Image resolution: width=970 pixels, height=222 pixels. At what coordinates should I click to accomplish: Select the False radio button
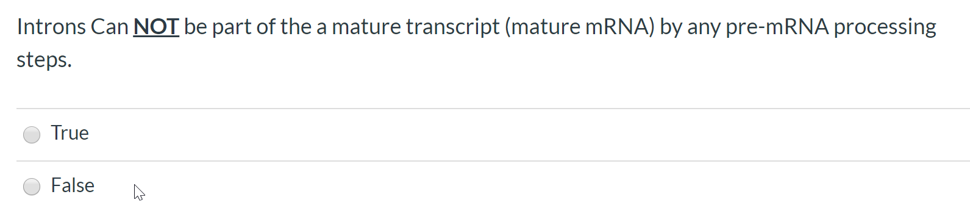(x=32, y=187)
